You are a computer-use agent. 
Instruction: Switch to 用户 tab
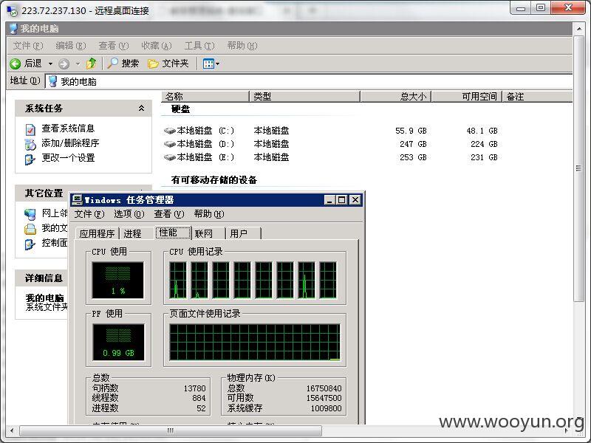tap(243, 233)
